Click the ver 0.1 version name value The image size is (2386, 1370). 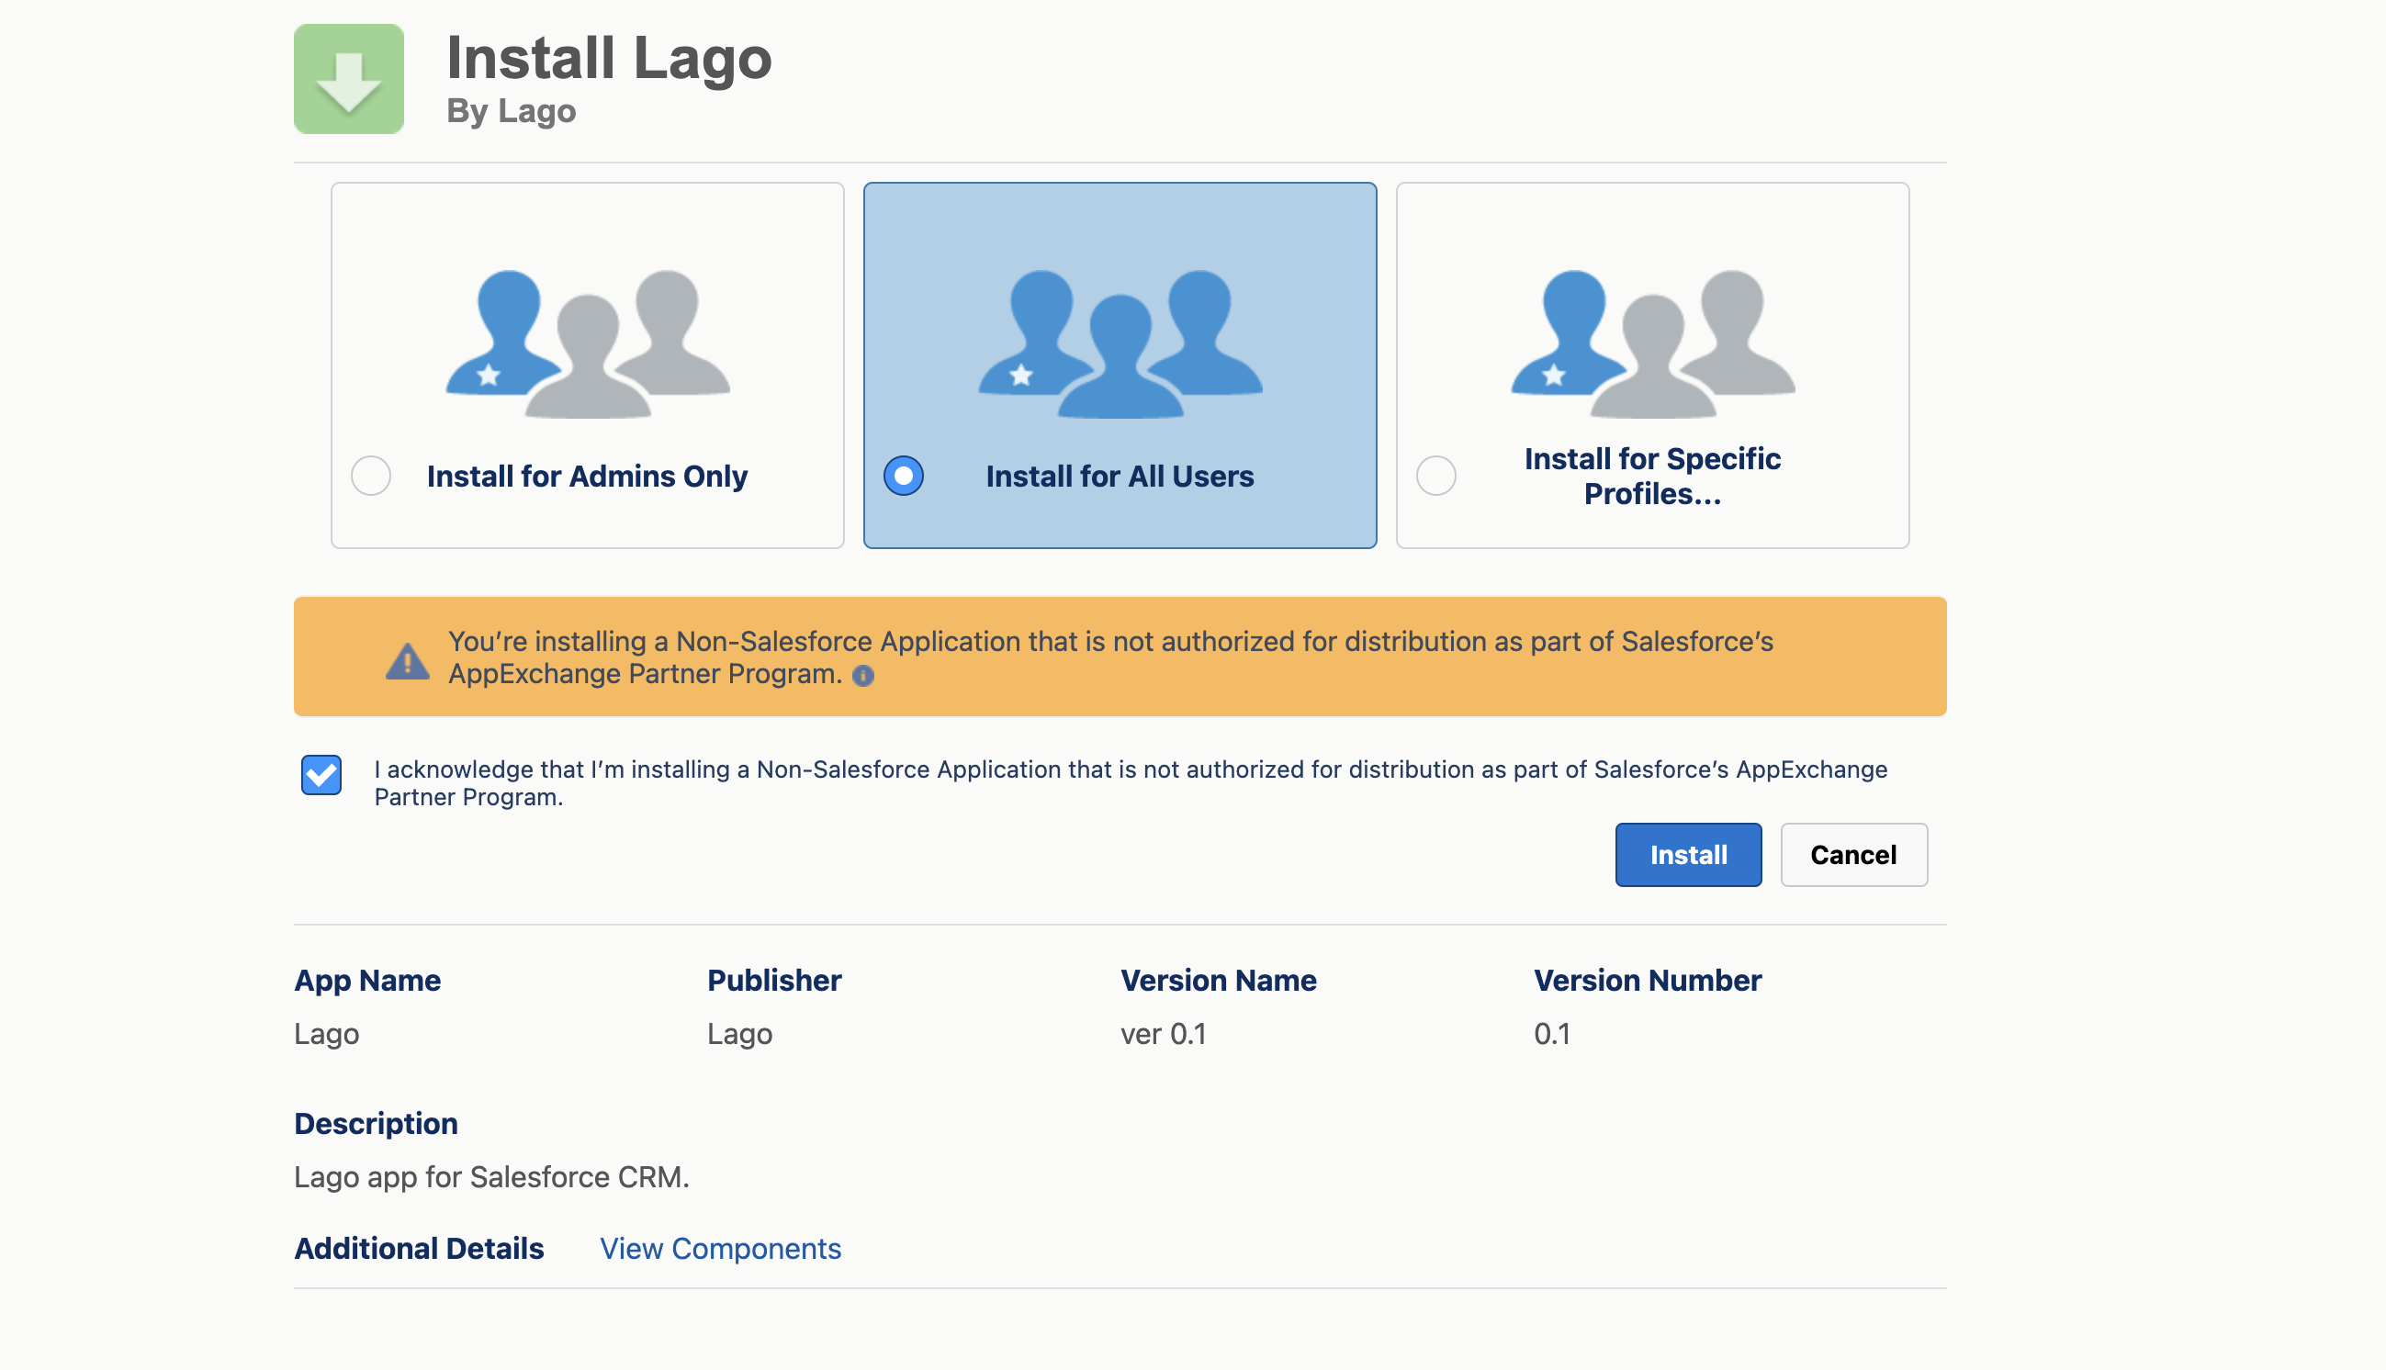click(x=1163, y=1033)
